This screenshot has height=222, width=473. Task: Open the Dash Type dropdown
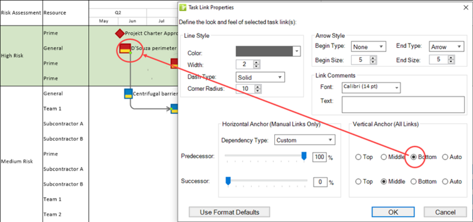click(x=260, y=77)
